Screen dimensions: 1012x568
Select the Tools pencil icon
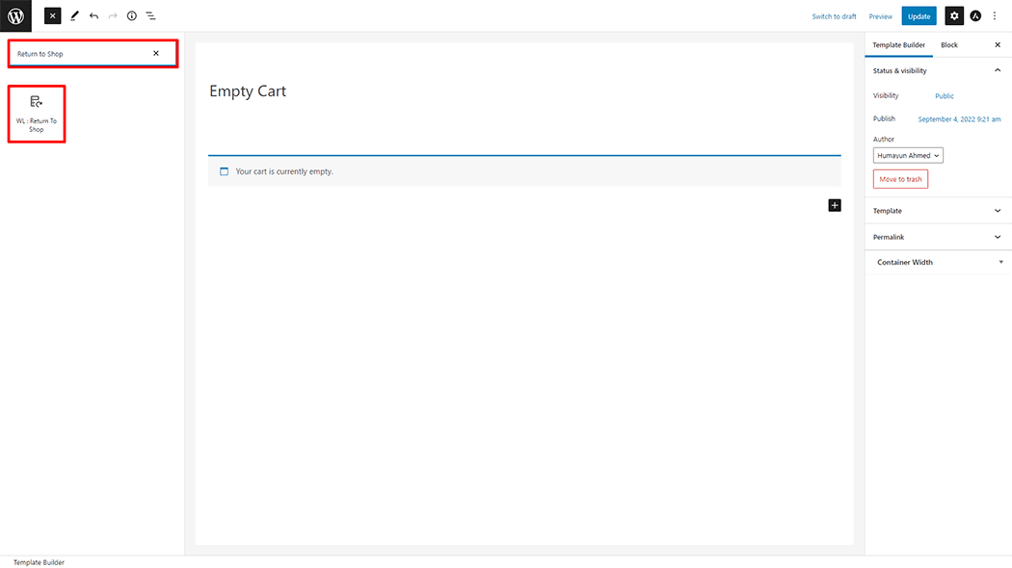(74, 16)
